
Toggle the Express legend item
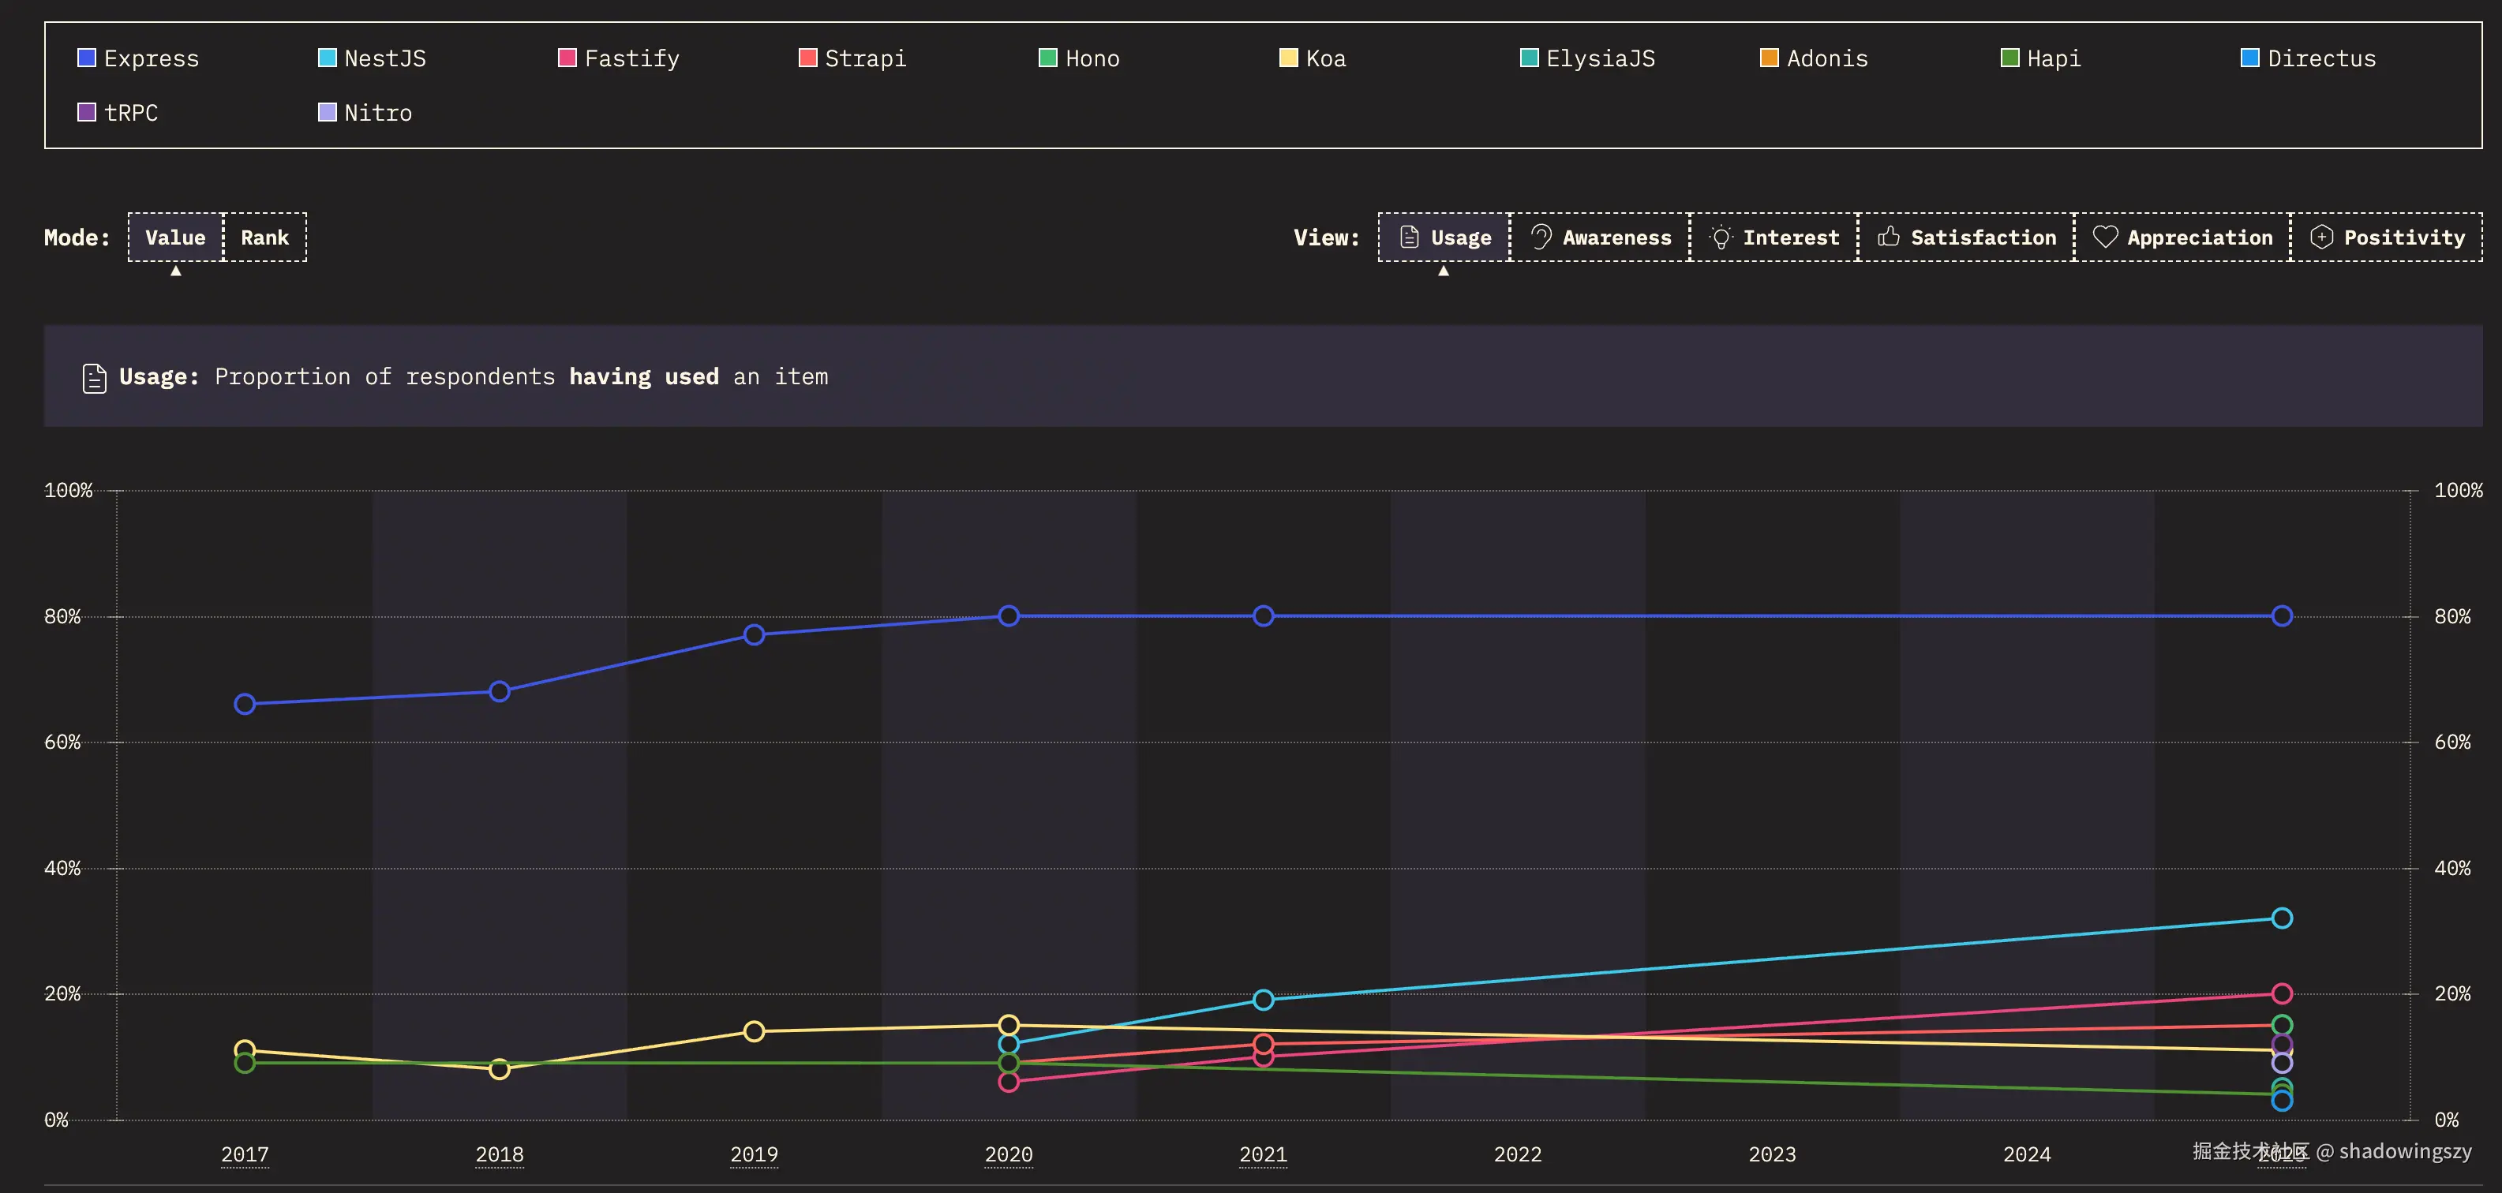(x=138, y=58)
